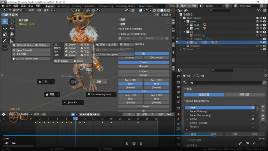
Task: Switch viewport to wireframe shading mode
Action: click(x=158, y=10)
